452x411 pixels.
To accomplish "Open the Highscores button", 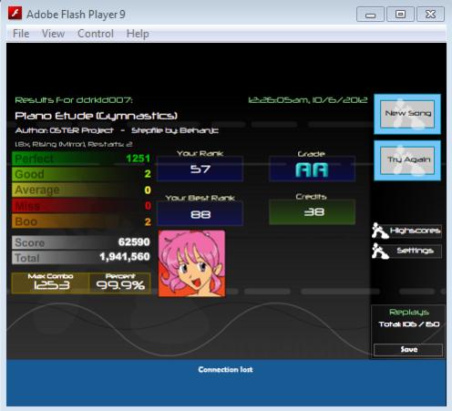I will point(416,231).
